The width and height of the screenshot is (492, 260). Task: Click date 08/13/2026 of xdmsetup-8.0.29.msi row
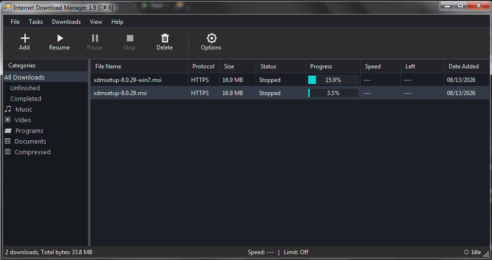click(x=461, y=93)
